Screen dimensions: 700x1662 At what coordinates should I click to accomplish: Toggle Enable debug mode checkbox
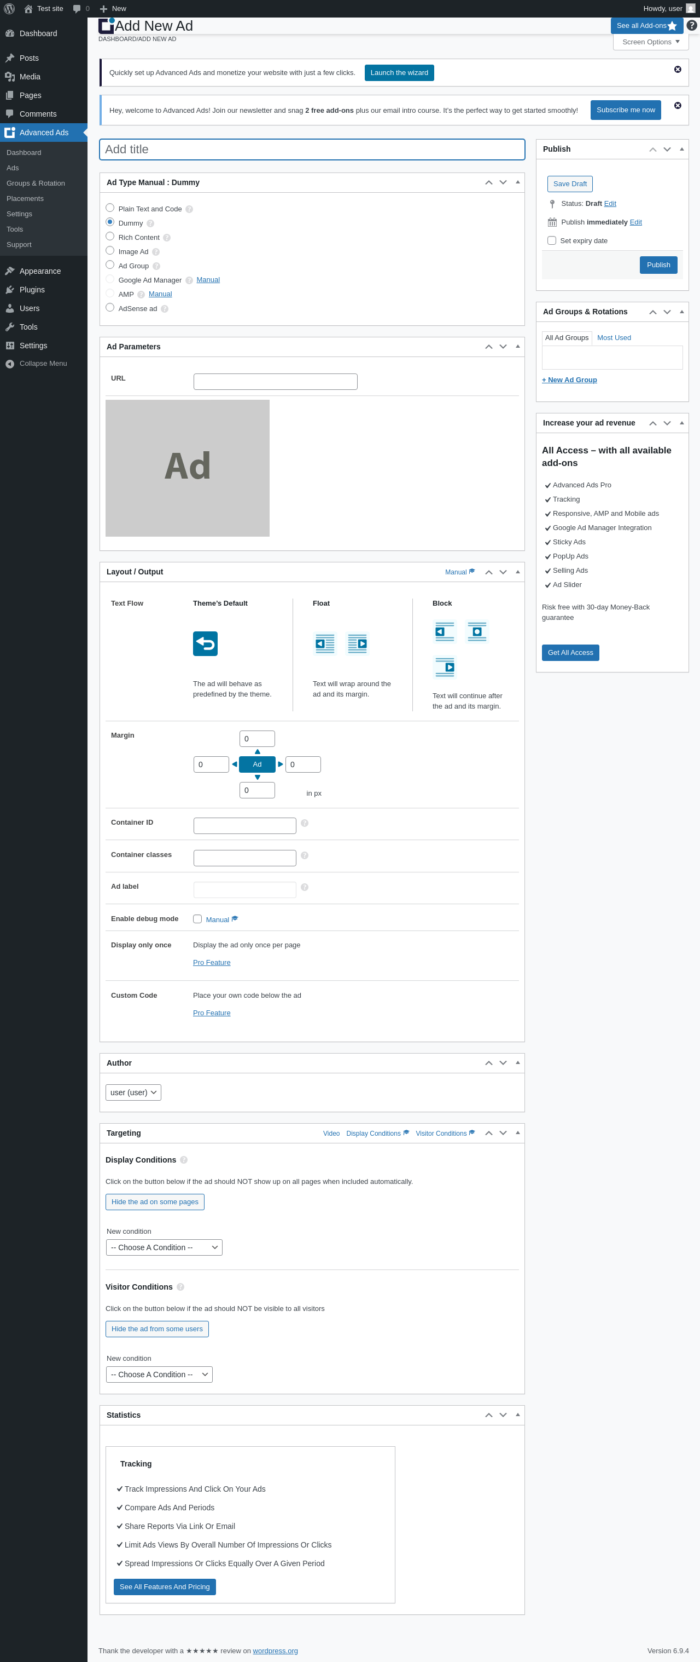pyautogui.click(x=197, y=919)
